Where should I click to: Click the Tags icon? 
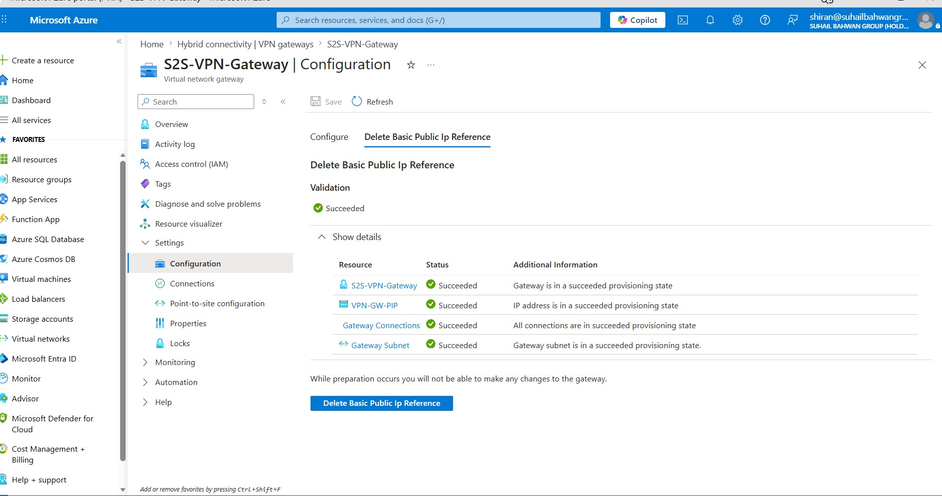(x=145, y=184)
